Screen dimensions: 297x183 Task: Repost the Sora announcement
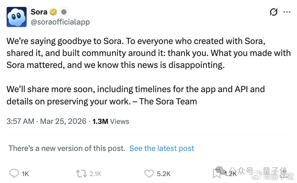[81, 173]
